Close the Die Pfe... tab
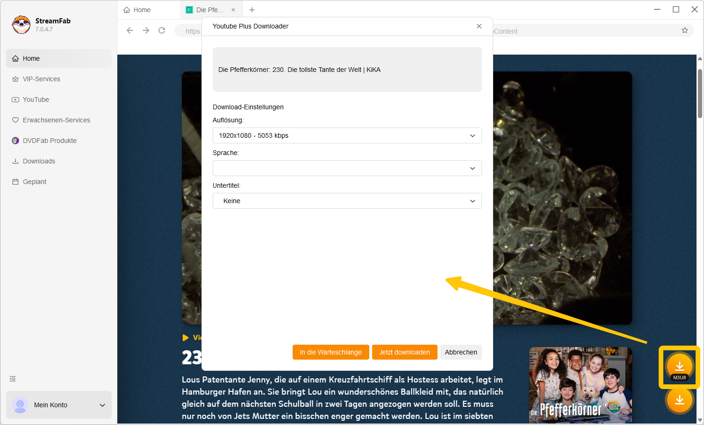704x425 pixels. coord(233,10)
